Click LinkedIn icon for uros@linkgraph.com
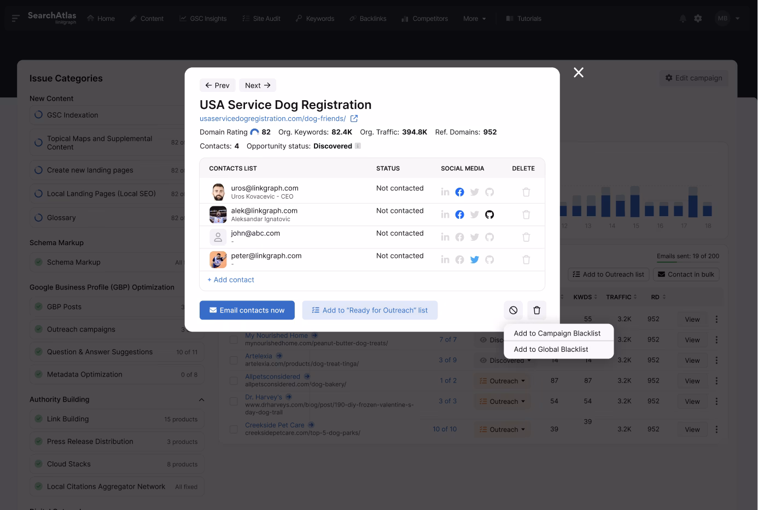758x510 pixels. 445,192
